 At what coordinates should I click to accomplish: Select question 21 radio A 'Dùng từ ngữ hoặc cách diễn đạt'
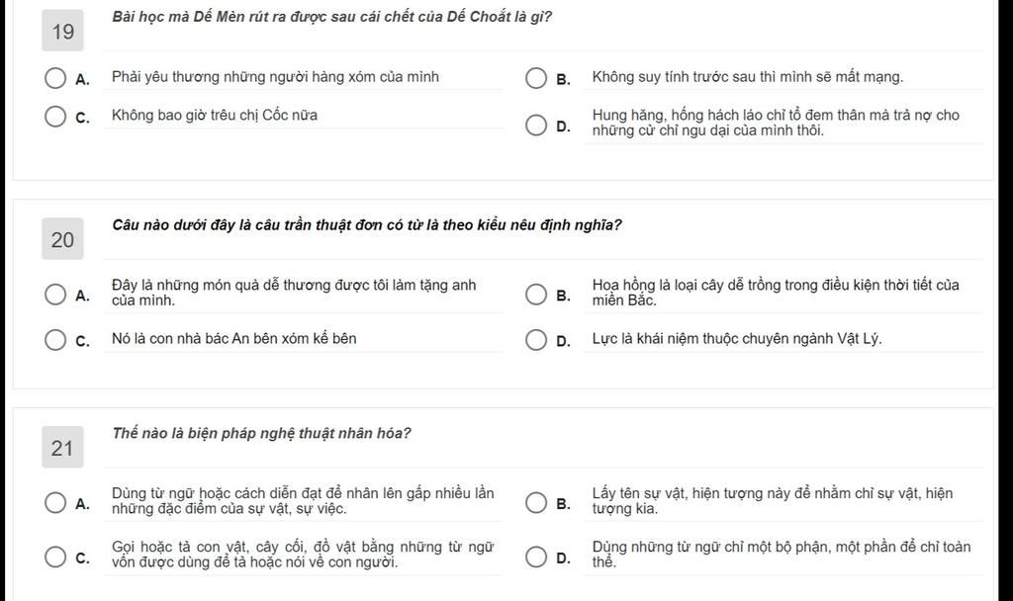point(55,502)
